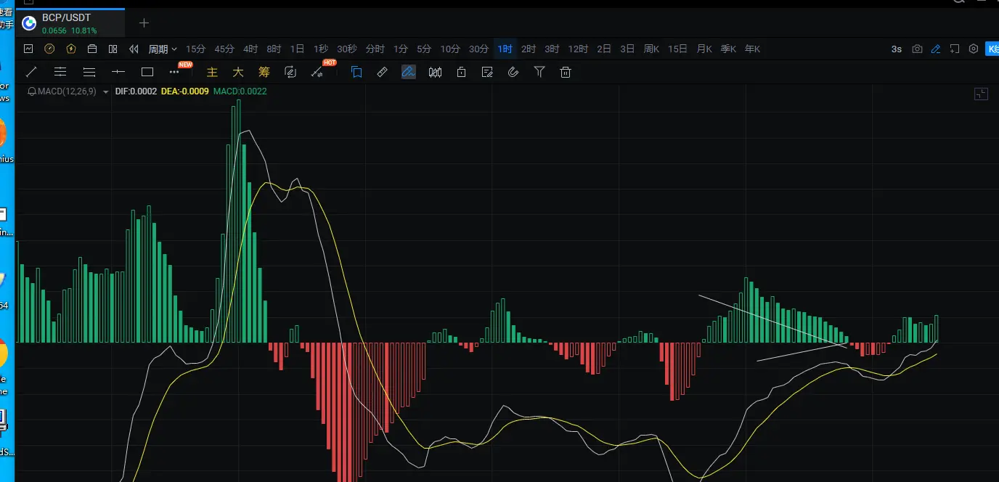Switch to the 分时 timeframe
The width and height of the screenshot is (999, 482).
(x=375, y=49)
